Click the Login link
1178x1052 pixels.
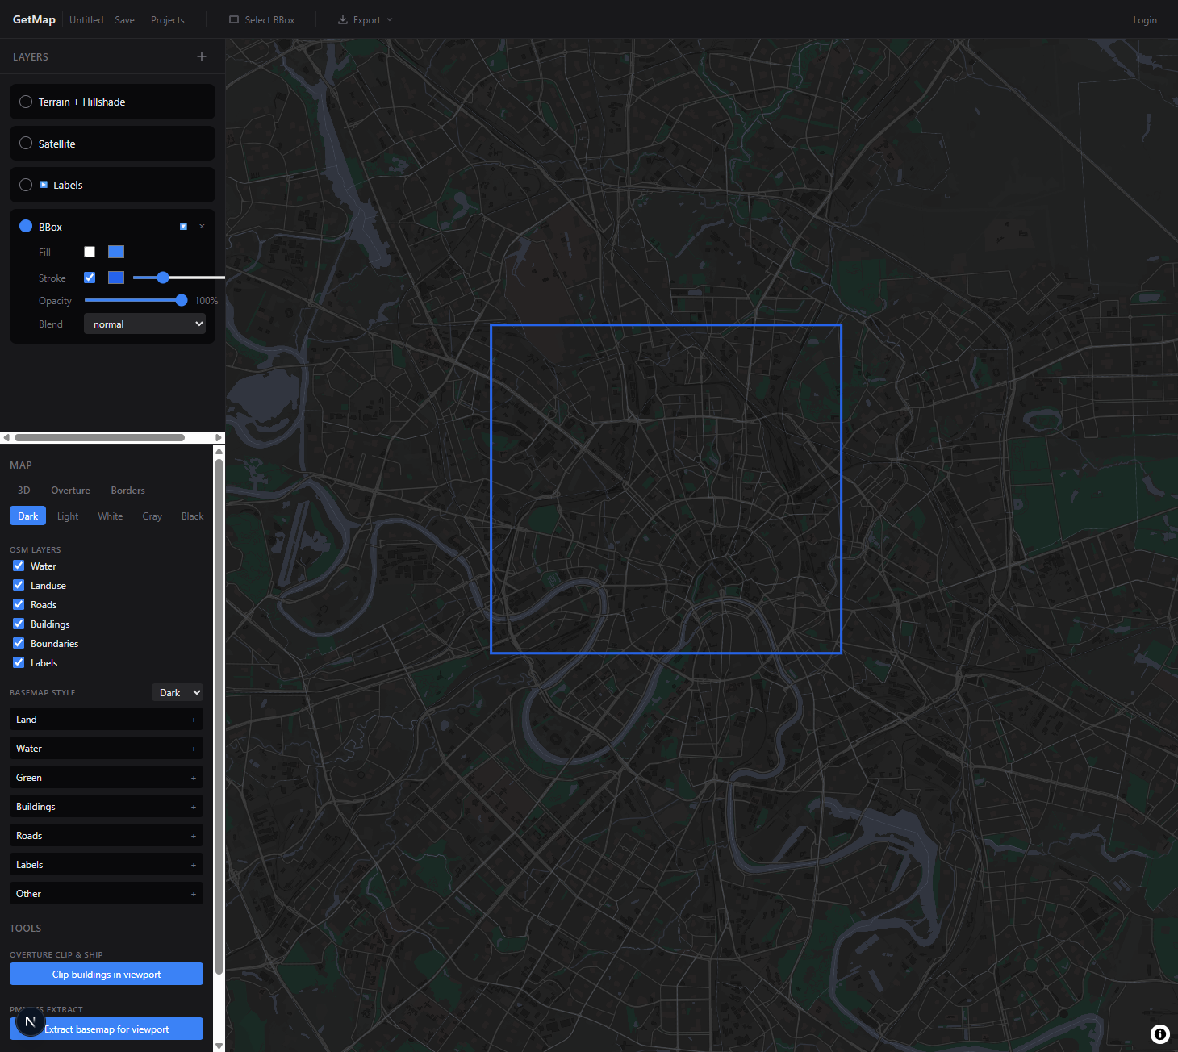1145,19
